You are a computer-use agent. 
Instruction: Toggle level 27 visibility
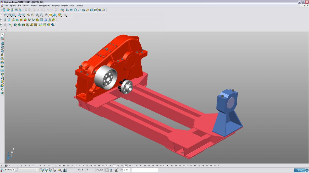pyautogui.click(x=114, y=166)
